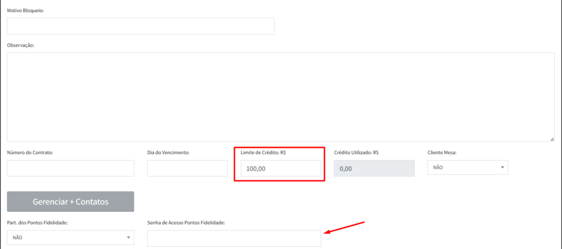Click the Limite de Crédito field showing 100,00
Image resolution: width=562 pixels, height=249 pixels.
(x=280, y=169)
